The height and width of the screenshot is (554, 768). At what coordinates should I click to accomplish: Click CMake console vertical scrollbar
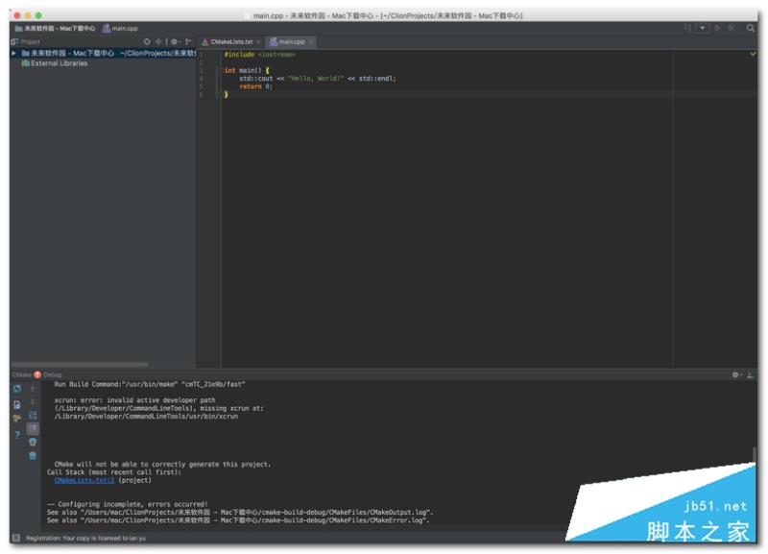click(754, 453)
